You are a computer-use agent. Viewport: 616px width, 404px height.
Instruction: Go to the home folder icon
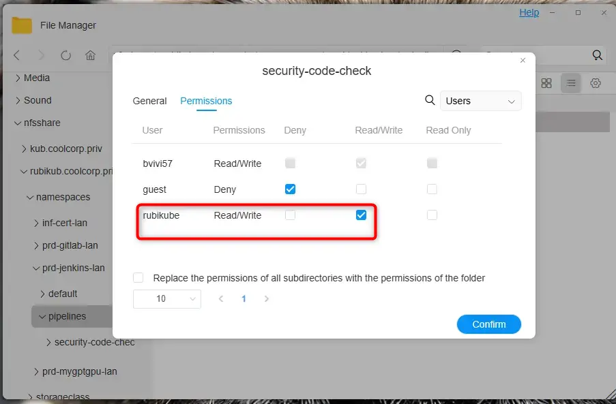pos(90,56)
